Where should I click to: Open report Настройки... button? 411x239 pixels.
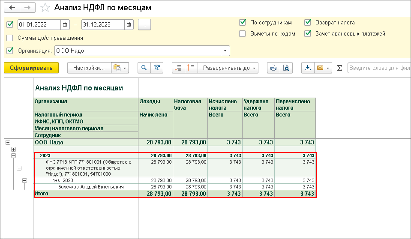[x=89, y=68]
